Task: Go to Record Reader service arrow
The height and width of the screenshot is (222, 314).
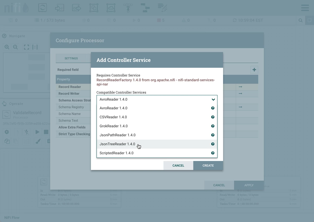Action: pos(240,87)
